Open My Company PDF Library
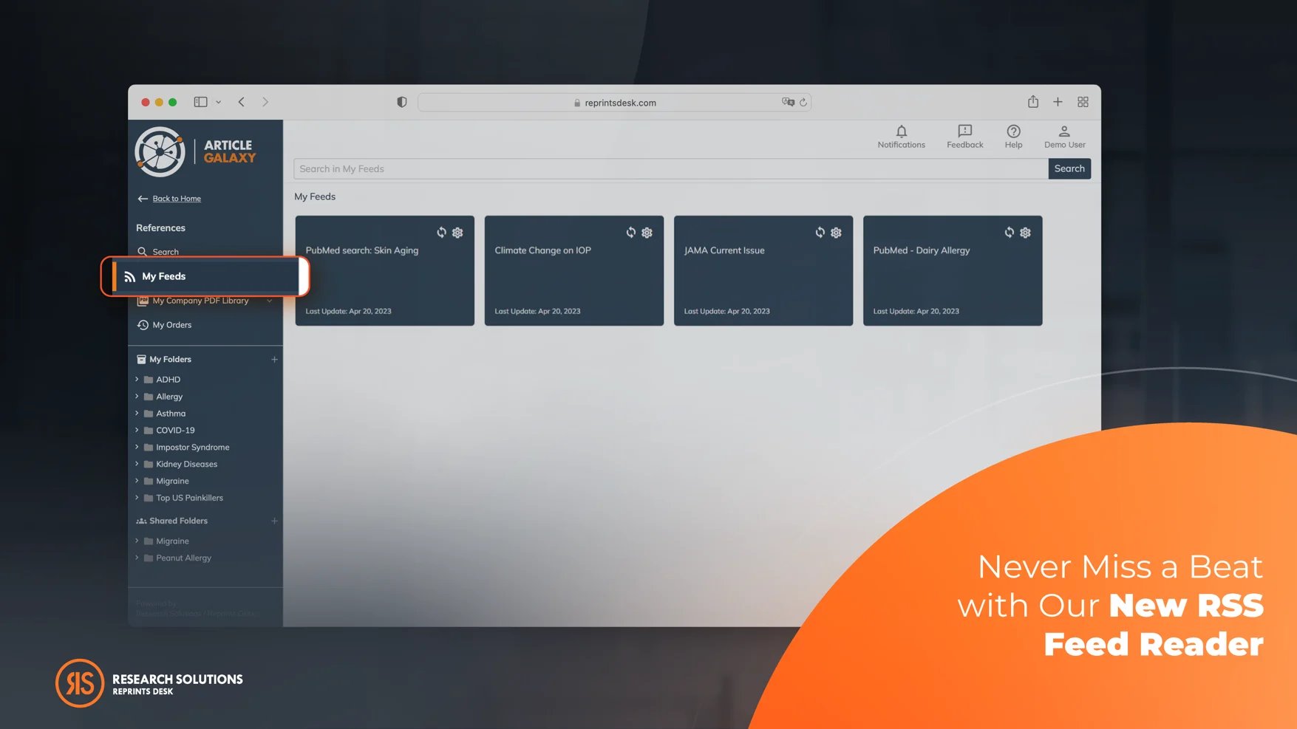This screenshot has height=729, width=1297. (x=194, y=301)
